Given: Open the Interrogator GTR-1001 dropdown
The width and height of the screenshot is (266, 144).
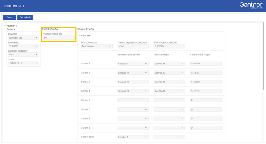Looking at the screenshot, I should (x=24, y=46).
